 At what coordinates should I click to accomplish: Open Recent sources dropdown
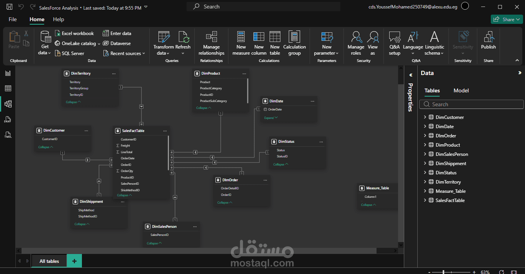[124, 53]
